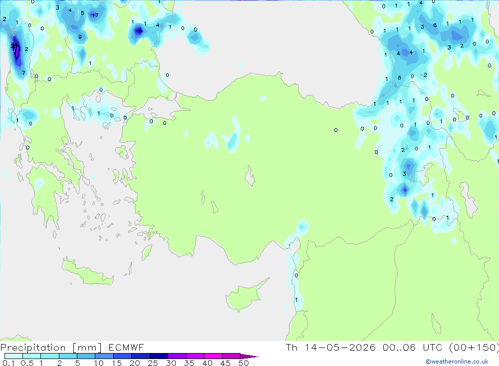Viewport: 499px width, 366px height.
Task: Select the 40–45 mm legend color swatch
Action: click(213, 356)
